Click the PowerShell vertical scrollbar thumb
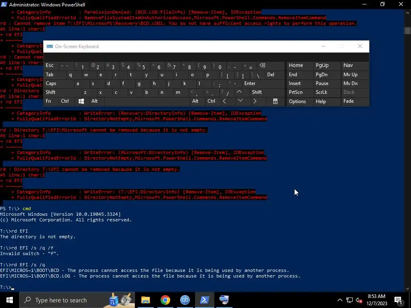 point(407,30)
